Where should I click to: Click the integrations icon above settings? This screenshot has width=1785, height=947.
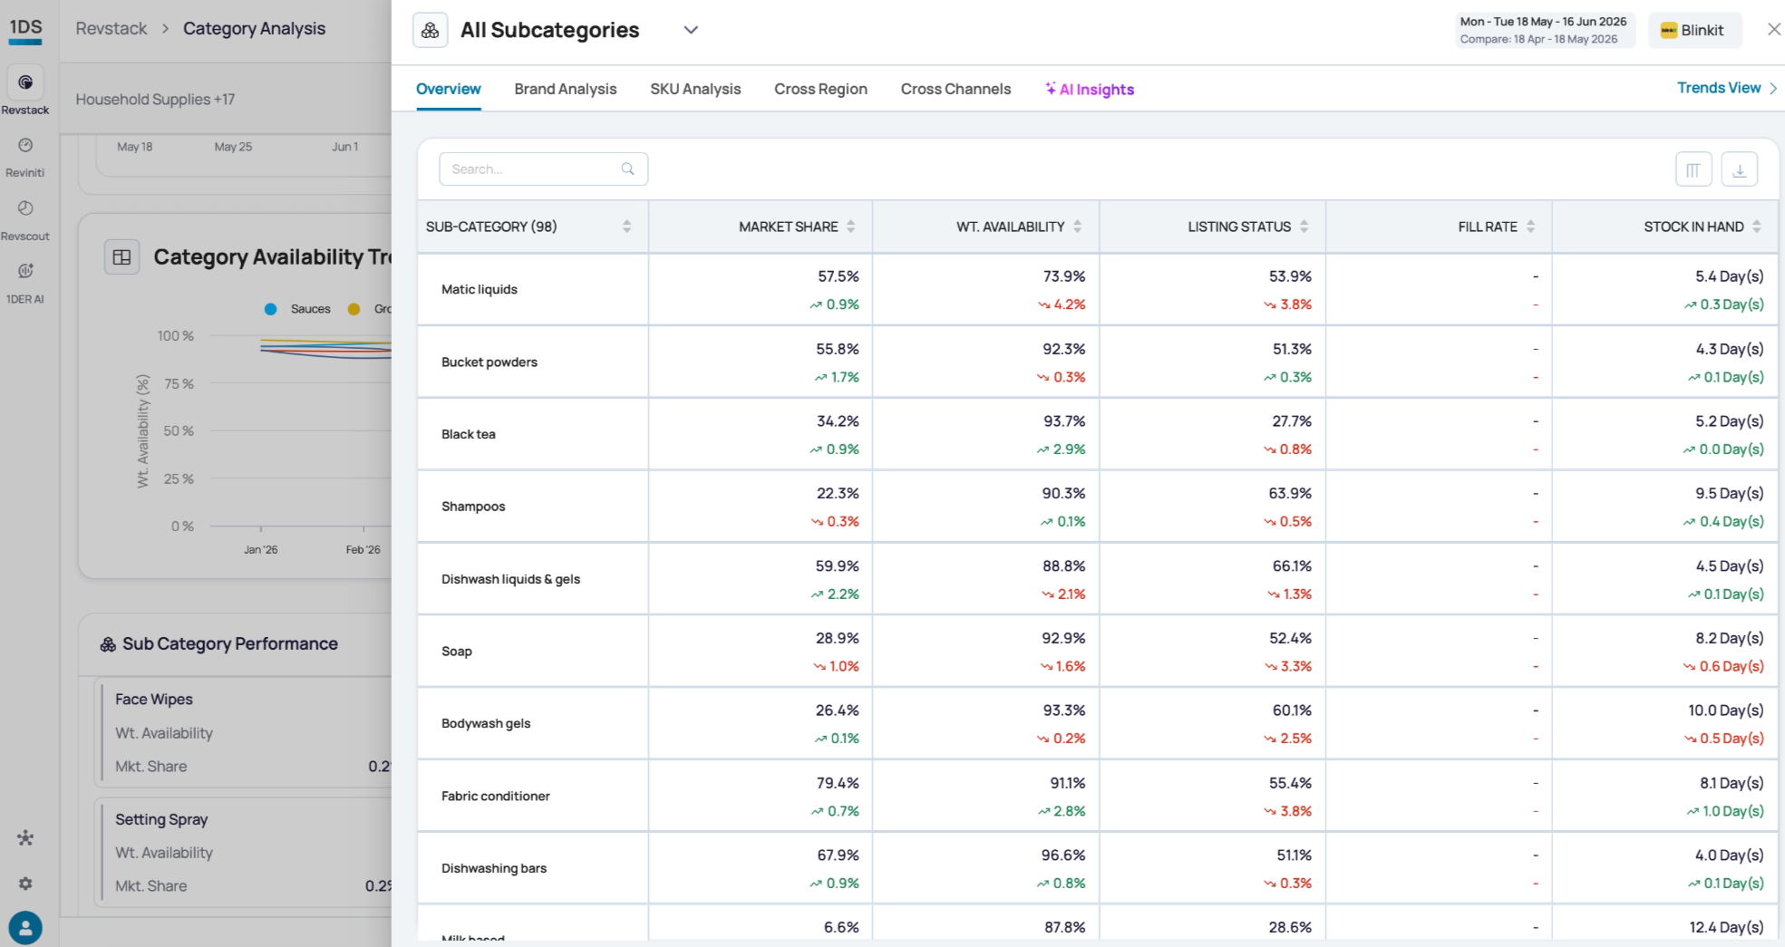pos(25,837)
